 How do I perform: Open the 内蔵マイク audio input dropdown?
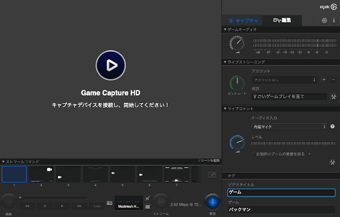click(x=289, y=127)
